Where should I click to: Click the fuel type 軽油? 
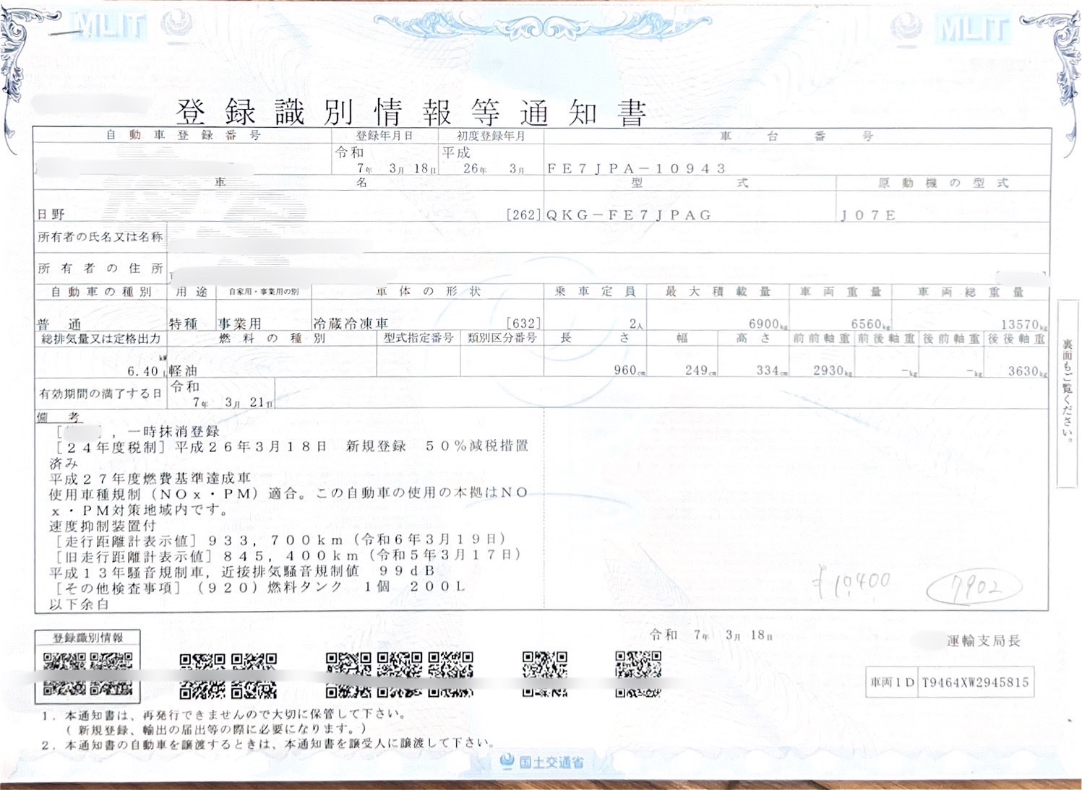183,370
